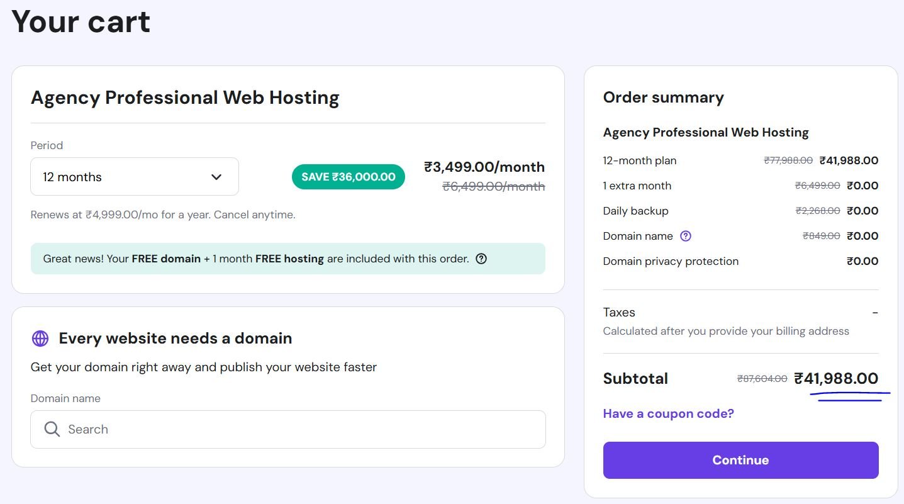
Task: Click the green SAVE ₹36,000.00 badge
Action: coord(348,177)
